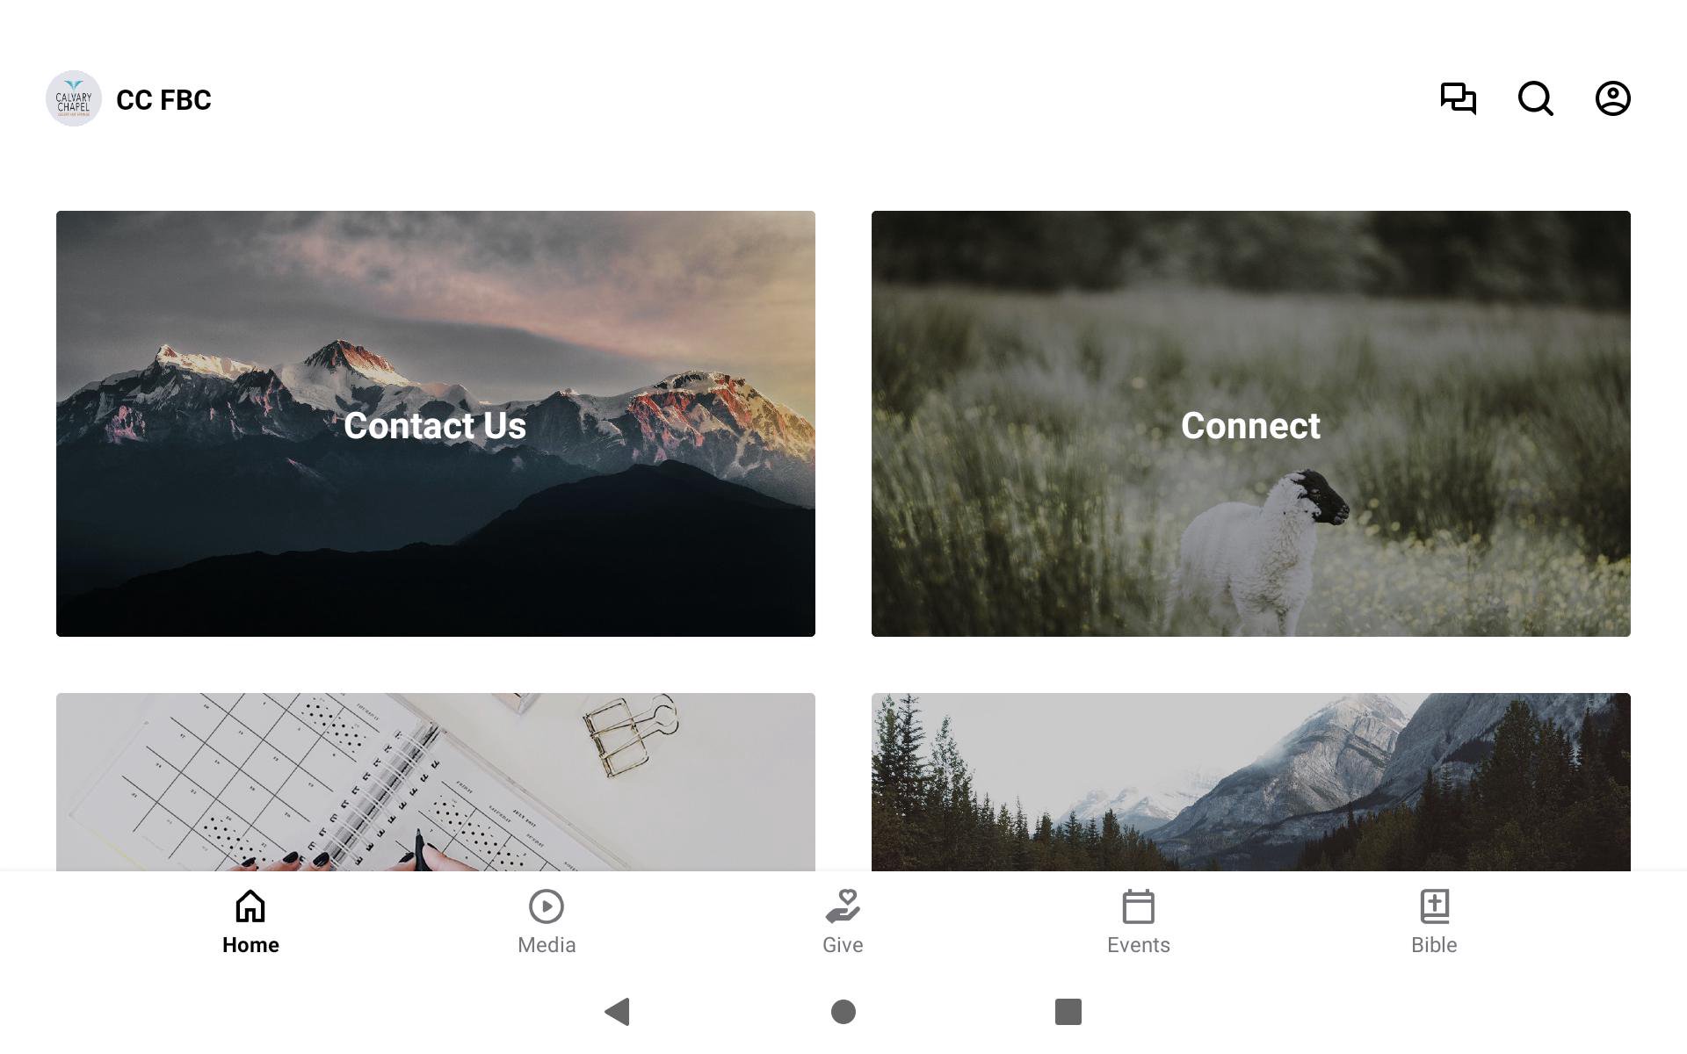Image resolution: width=1687 pixels, height=1054 pixels.
Task: Open the Contact Us mountain card
Action: pyautogui.click(x=436, y=423)
